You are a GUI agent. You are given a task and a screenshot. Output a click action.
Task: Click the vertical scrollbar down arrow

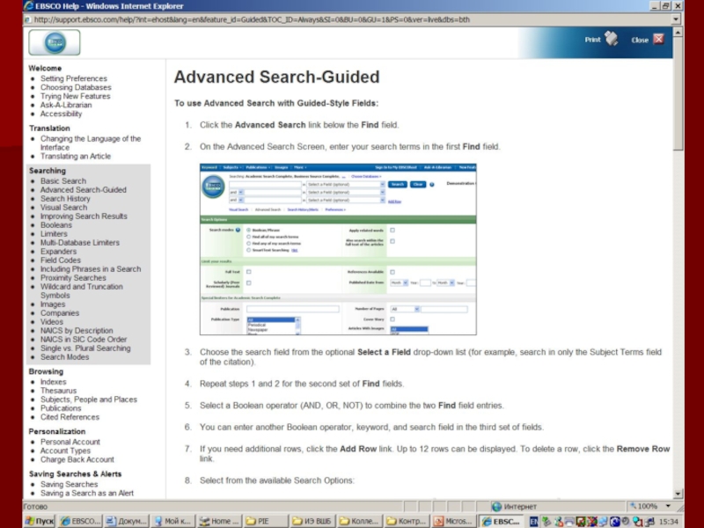point(678,494)
